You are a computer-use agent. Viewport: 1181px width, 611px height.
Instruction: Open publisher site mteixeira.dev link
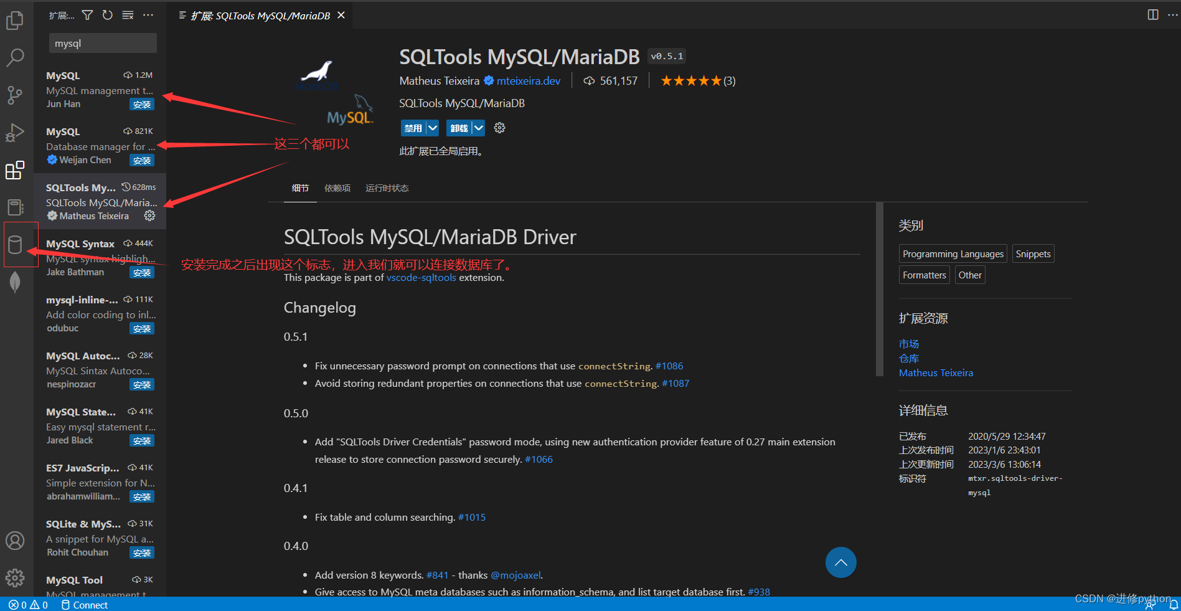click(x=528, y=81)
